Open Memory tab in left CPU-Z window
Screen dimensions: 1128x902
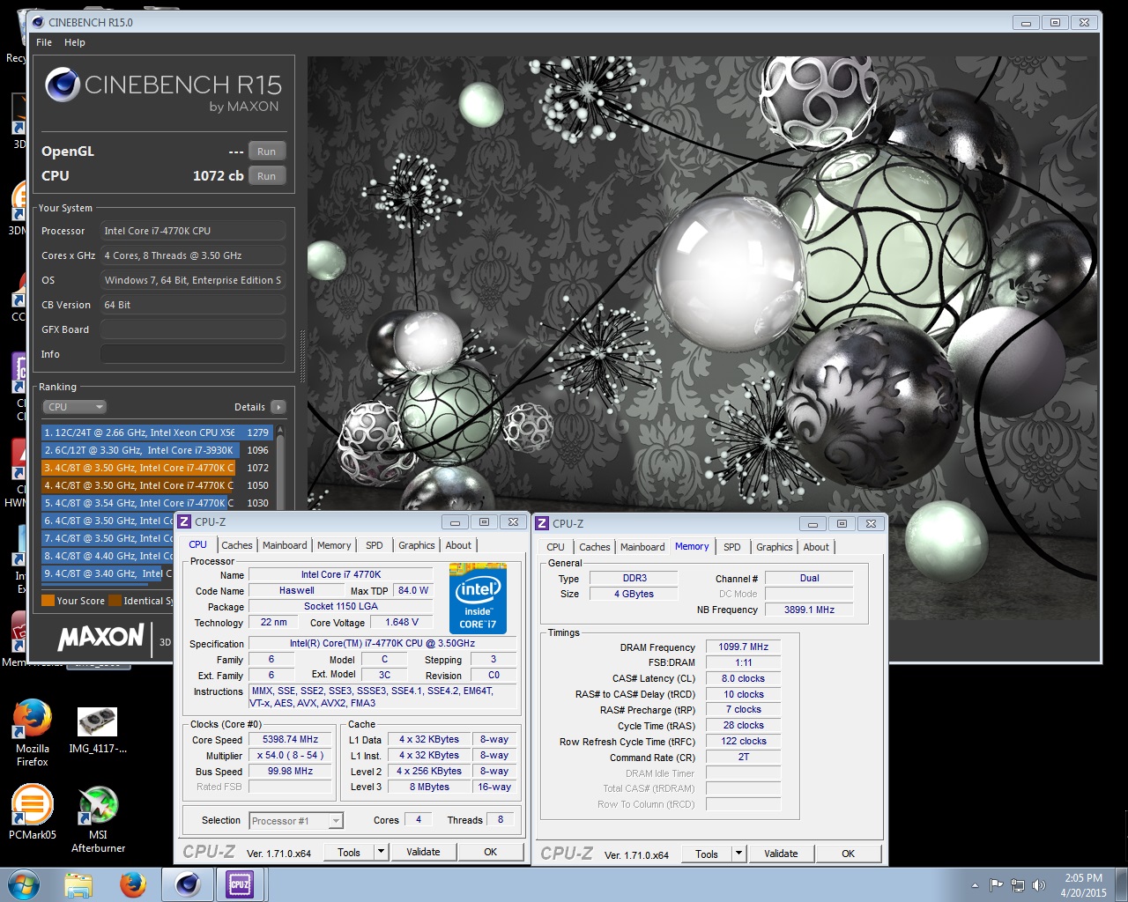[x=334, y=545]
